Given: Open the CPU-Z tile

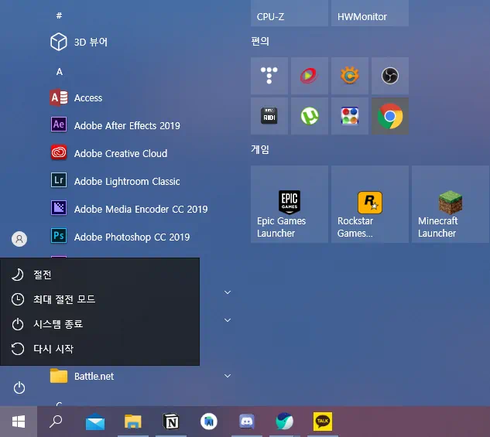Looking at the screenshot, I should click(x=290, y=13).
